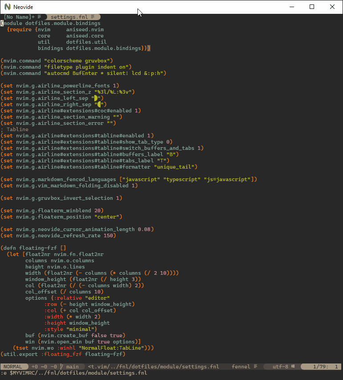Click the fennel filetype status entry

coord(241,367)
